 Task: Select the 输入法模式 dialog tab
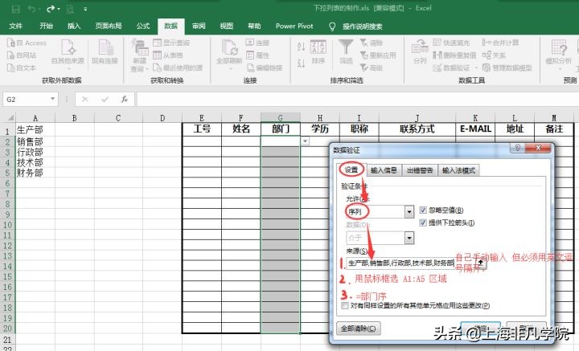pos(458,170)
